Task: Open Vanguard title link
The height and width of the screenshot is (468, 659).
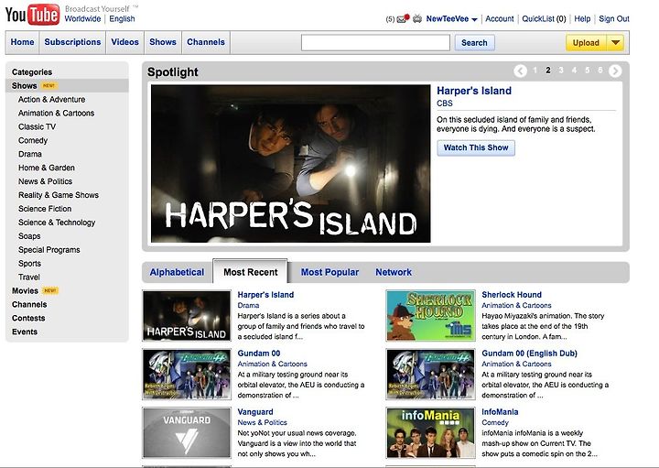Action: click(x=255, y=412)
